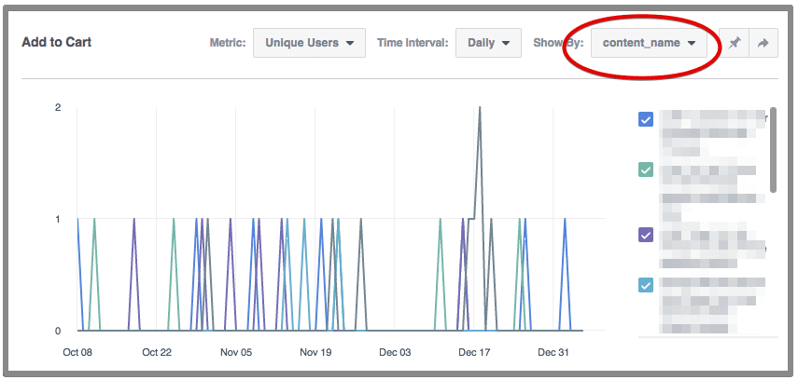Click the Nov 05 axis label
Screen dimensions: 798x380
coord(236,353)
